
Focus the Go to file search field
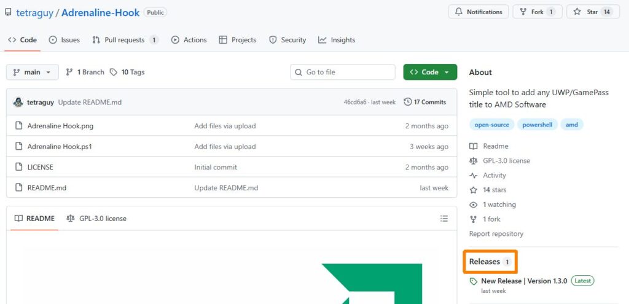pyautogui.click(x=343, y=72)
